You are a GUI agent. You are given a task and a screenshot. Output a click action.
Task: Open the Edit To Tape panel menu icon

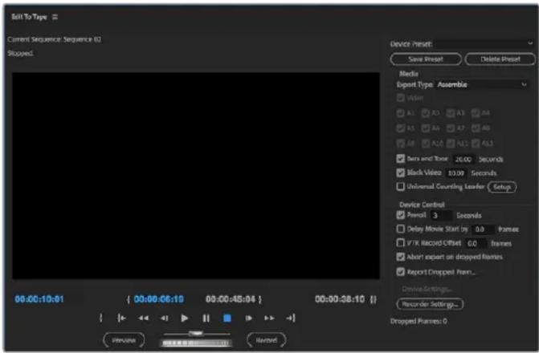click(x=55, y=17)
